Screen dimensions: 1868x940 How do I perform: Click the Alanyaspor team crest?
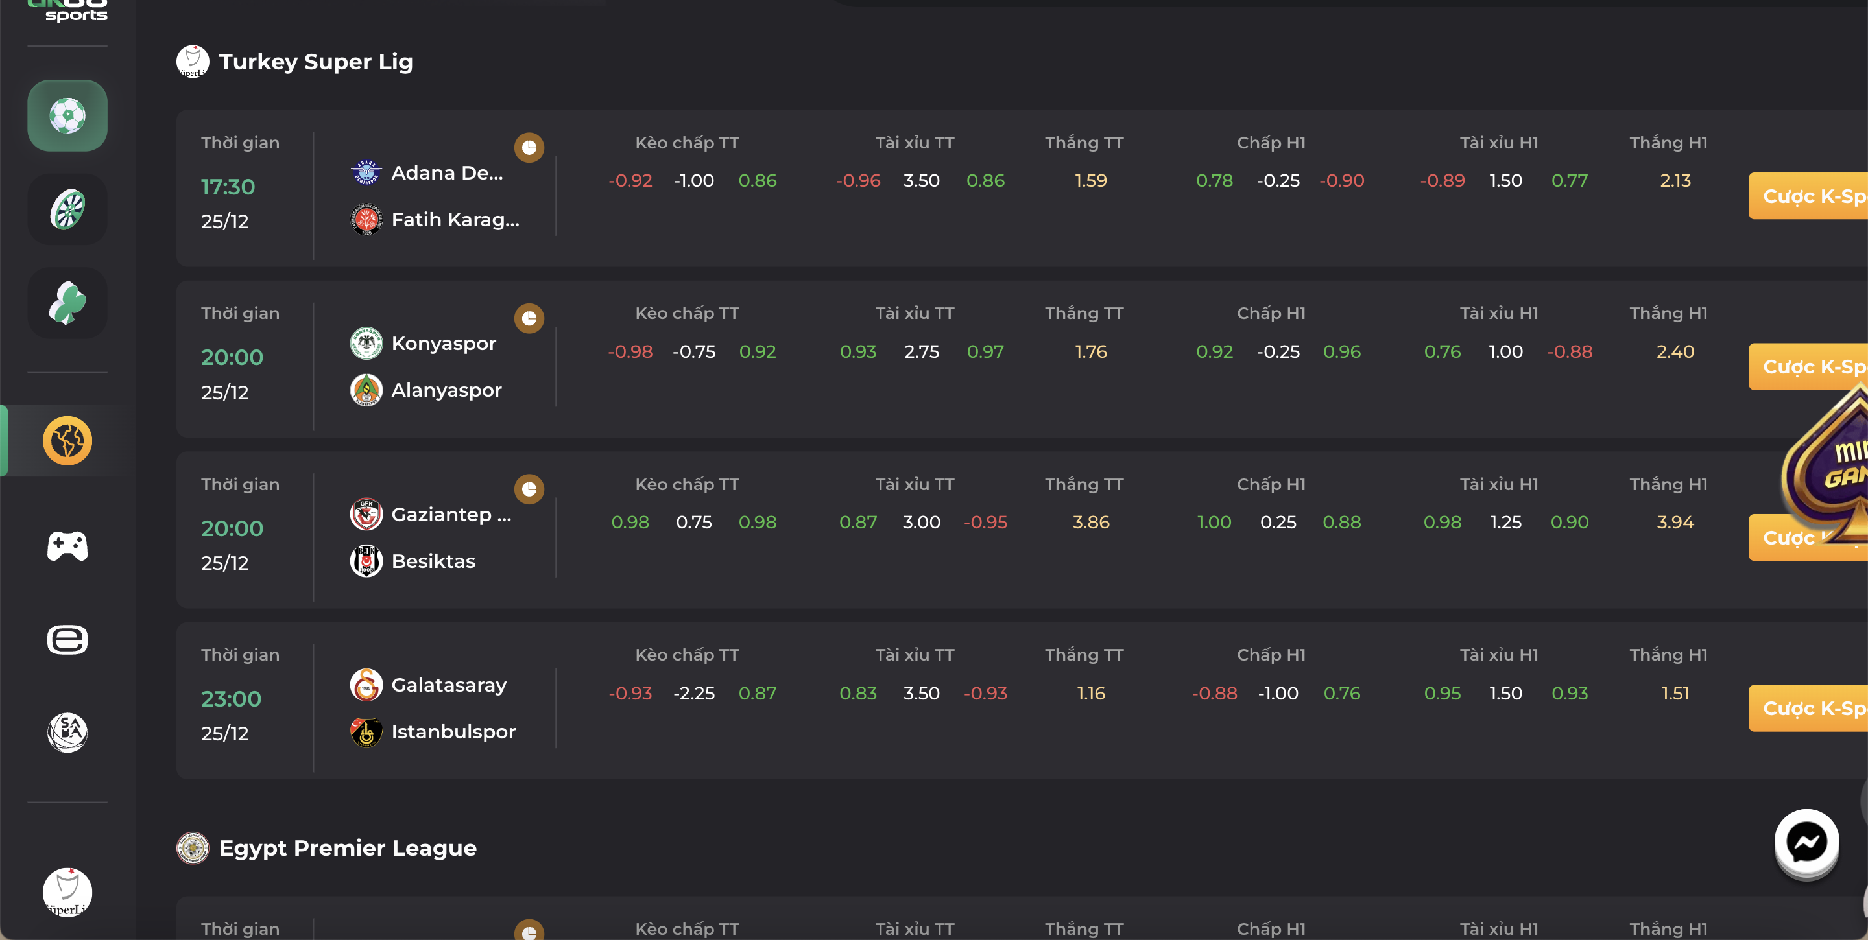(x=366, y=390)
